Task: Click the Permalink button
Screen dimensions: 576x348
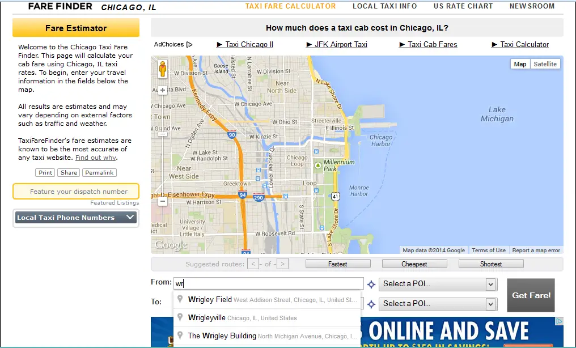Action: [99, 172]
